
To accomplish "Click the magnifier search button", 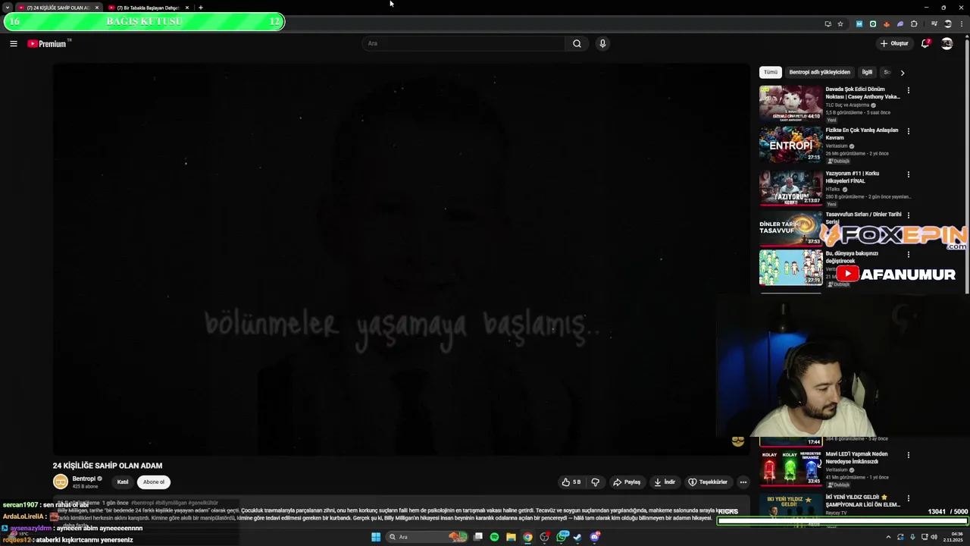I will [x=577, y=43].
